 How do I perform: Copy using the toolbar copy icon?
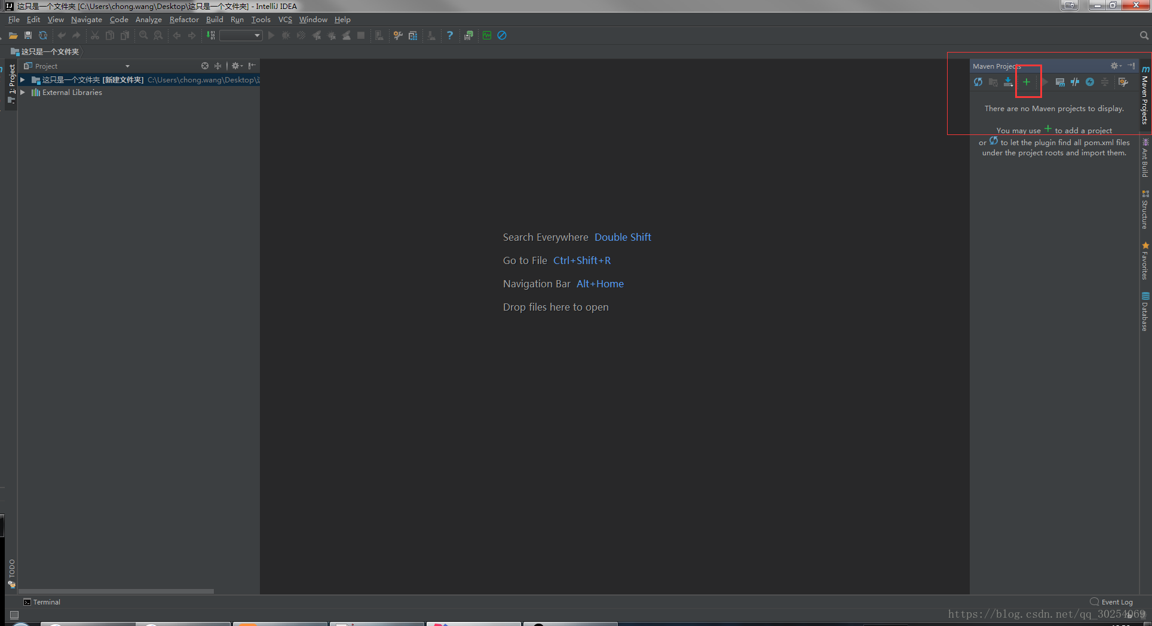[110, 36]
